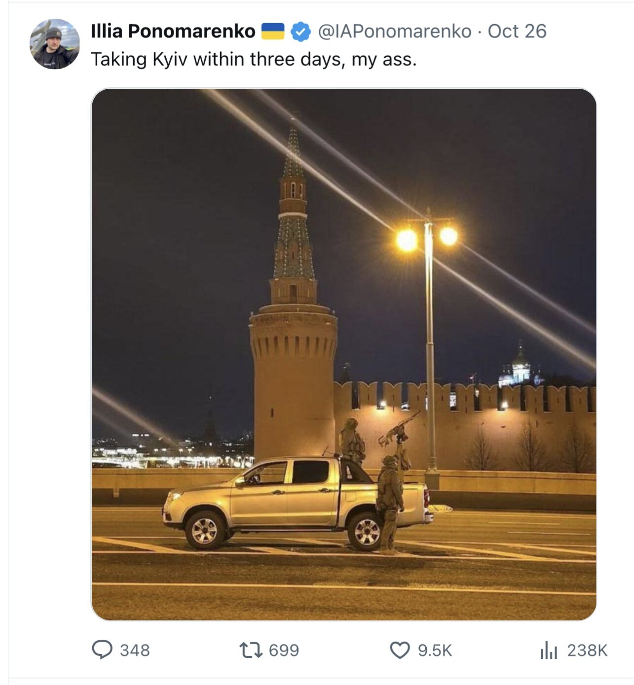This screenshot has height=685, width=634.
Task: Click the blue verified checkmark badge
Action: point(300,32)
